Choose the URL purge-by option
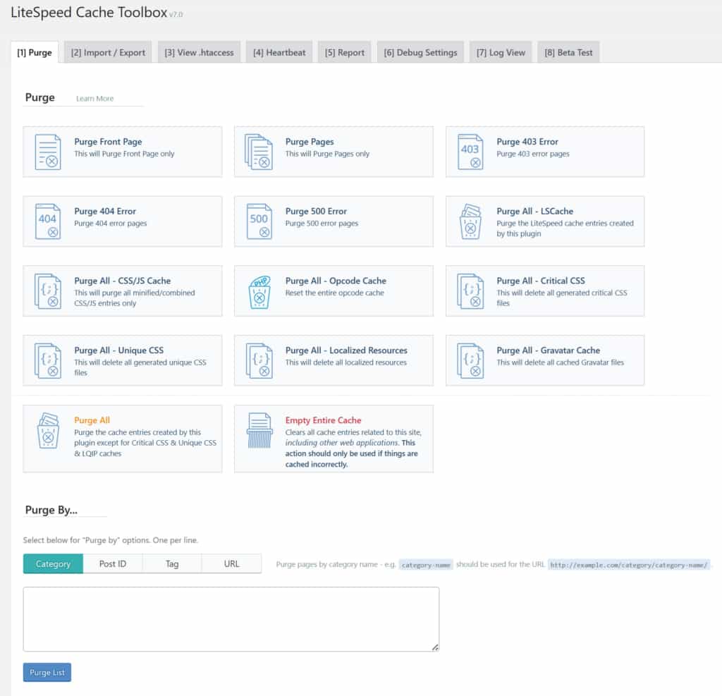This screenshot has width=722, height=696. pyautogui.click(x=231, y=563)
